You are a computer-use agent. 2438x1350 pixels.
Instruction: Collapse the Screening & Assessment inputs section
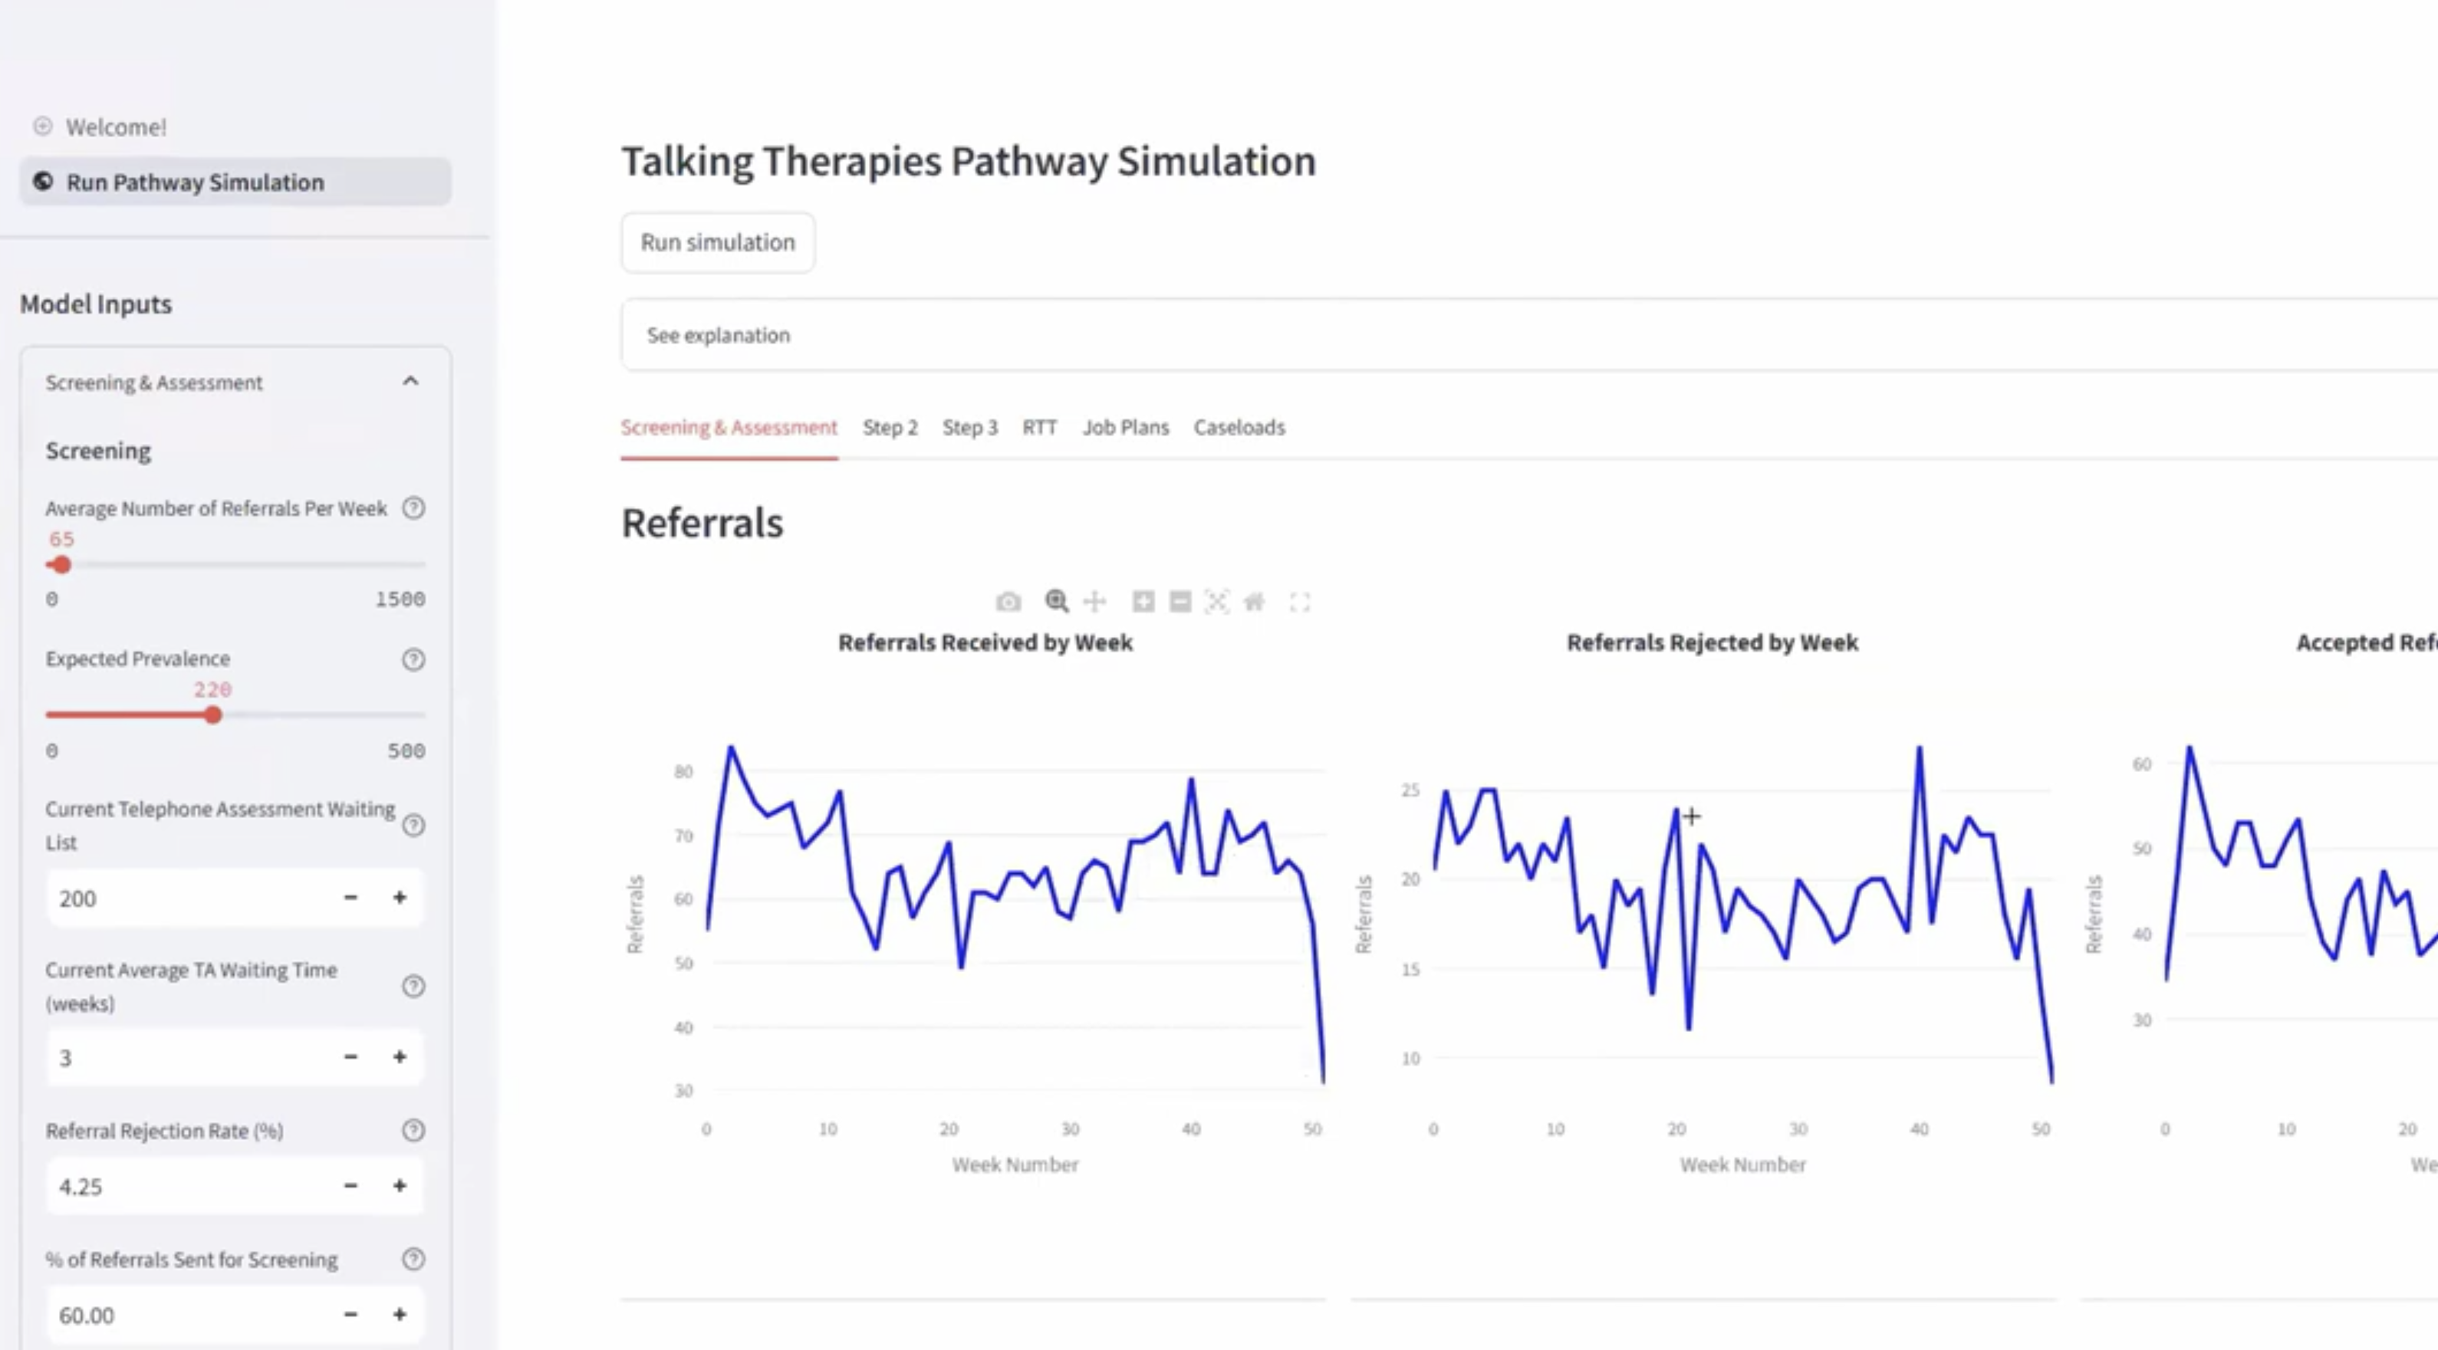click(410, 381)
